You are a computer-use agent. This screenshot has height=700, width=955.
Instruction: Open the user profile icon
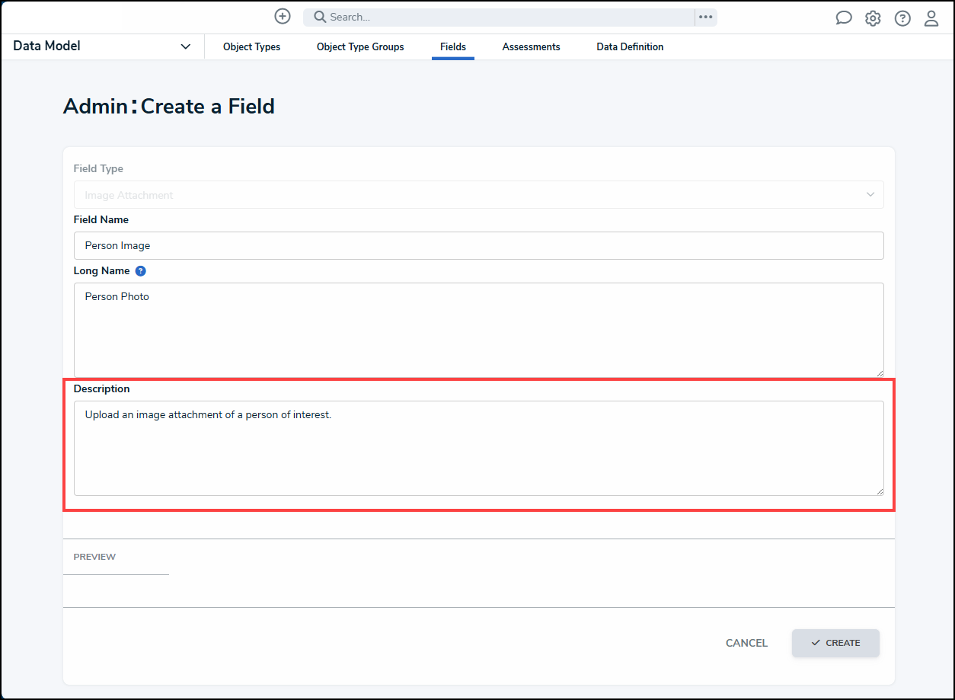coord(931,18)
